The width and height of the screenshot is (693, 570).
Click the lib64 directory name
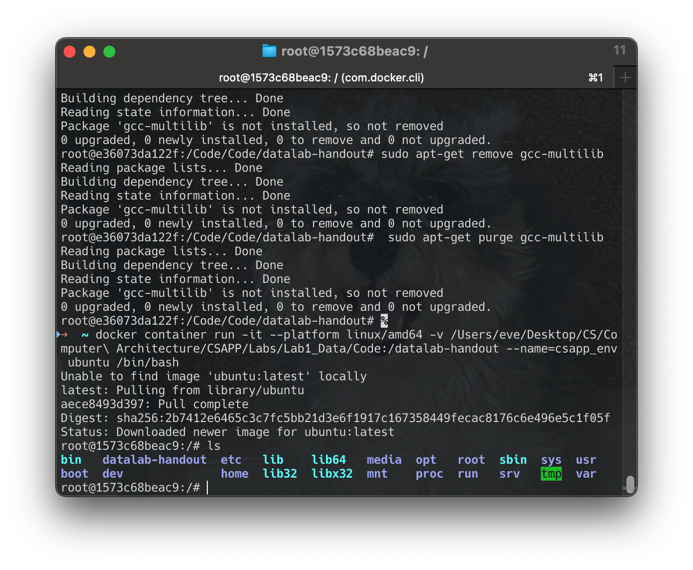[x=329, y=460]
